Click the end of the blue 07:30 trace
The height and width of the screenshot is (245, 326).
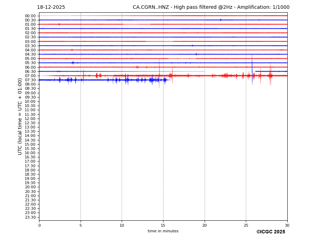170,80
